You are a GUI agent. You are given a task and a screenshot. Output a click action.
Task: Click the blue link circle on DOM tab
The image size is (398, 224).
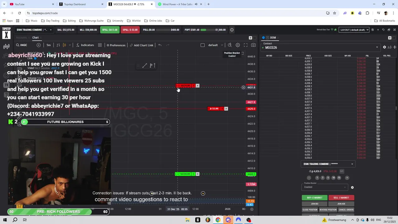coord(263,38)
